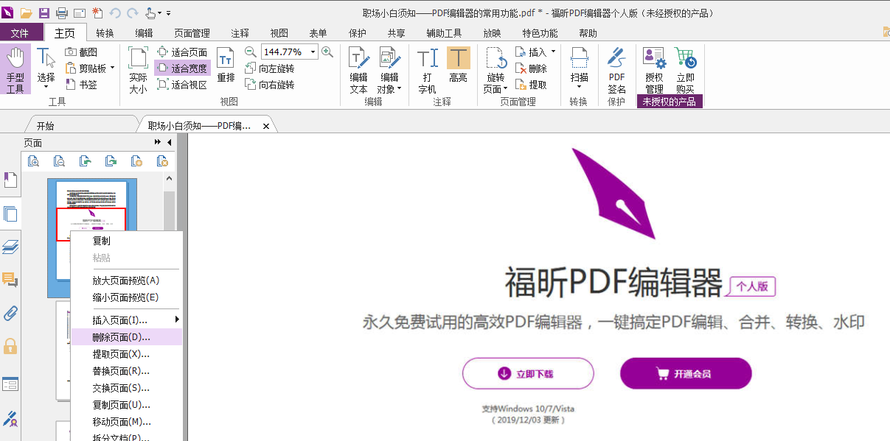Click Extract pages button (提取) in ribbon
Screen dimensions: 890x441
pyautogui.click(x=531, y=85)
